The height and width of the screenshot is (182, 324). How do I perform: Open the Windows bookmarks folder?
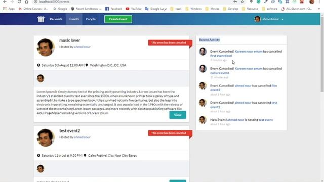pos(193,9)
